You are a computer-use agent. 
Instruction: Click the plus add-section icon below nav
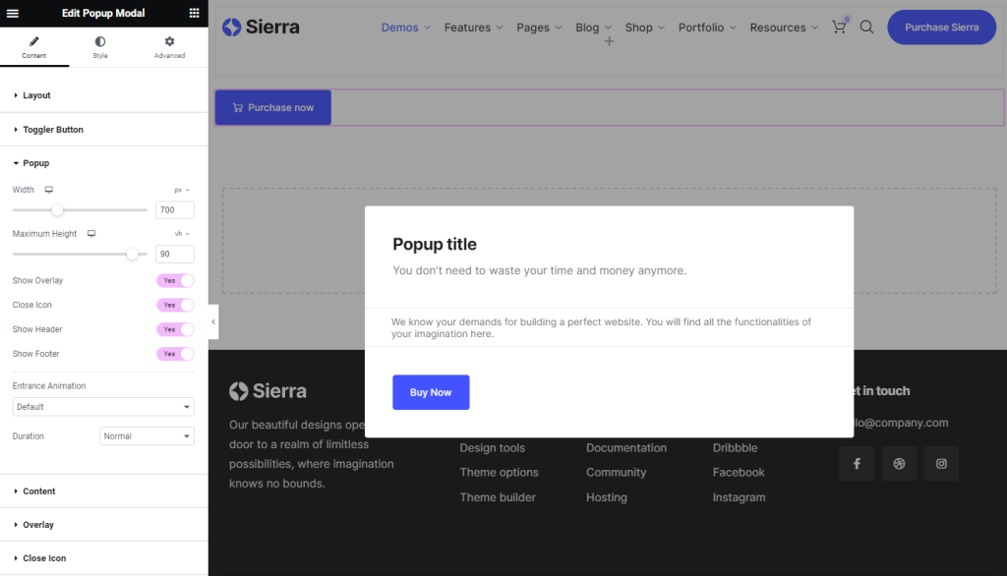[x=609, y=41]
